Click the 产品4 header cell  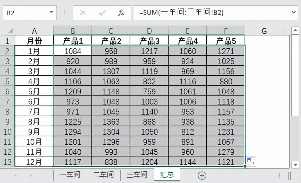click(187, 41)
